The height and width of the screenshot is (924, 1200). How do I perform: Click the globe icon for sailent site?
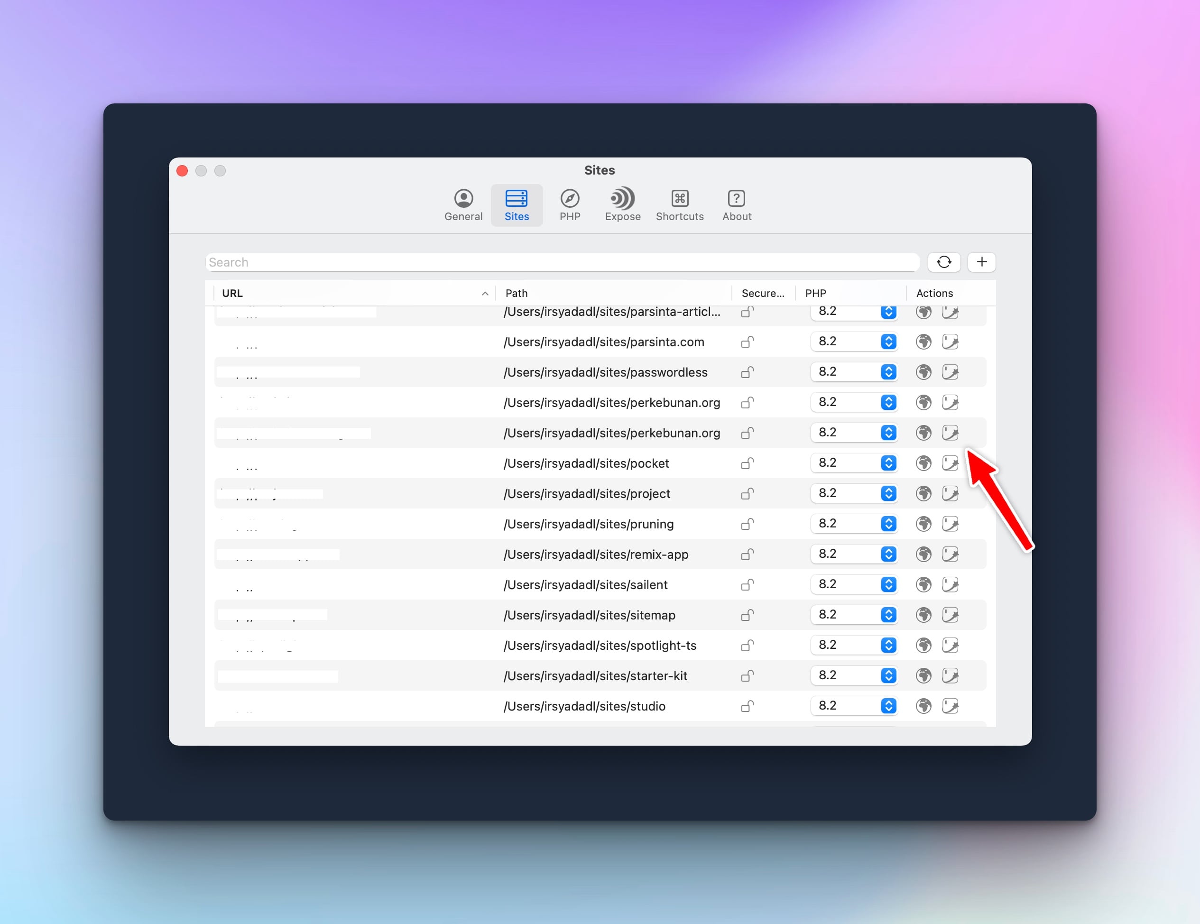click(x=923, y=584)
